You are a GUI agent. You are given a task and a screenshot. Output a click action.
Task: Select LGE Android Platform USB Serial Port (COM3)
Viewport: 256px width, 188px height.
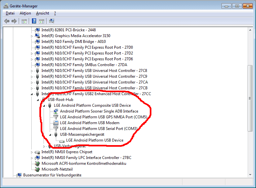coord(99,129)
